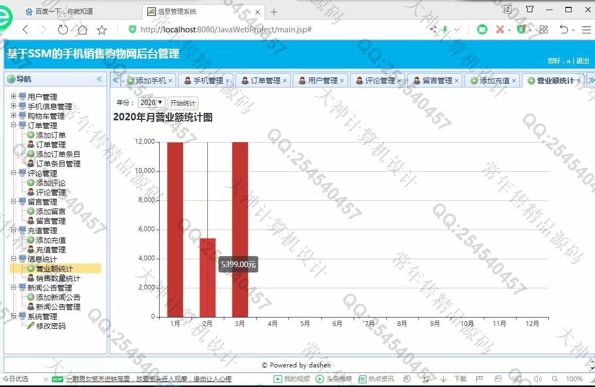The image size is (595, 387).
Task: Open 销售数量统计 in the tree
Action: [x=58, y=278]
